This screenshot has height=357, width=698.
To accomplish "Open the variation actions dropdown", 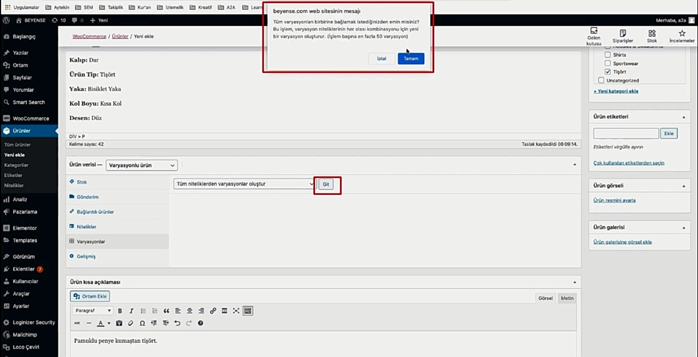I will coord(244,184).
